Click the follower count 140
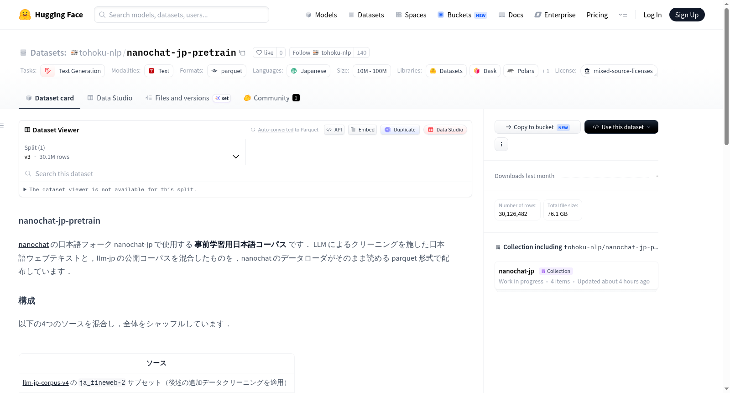 coord(362,52)
